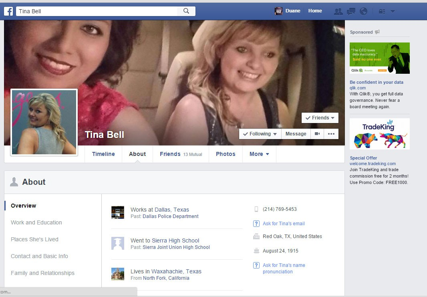Toggle the Following button
Image resolution: width=427 pixels, height=297 pixels.
coord(260,134)
